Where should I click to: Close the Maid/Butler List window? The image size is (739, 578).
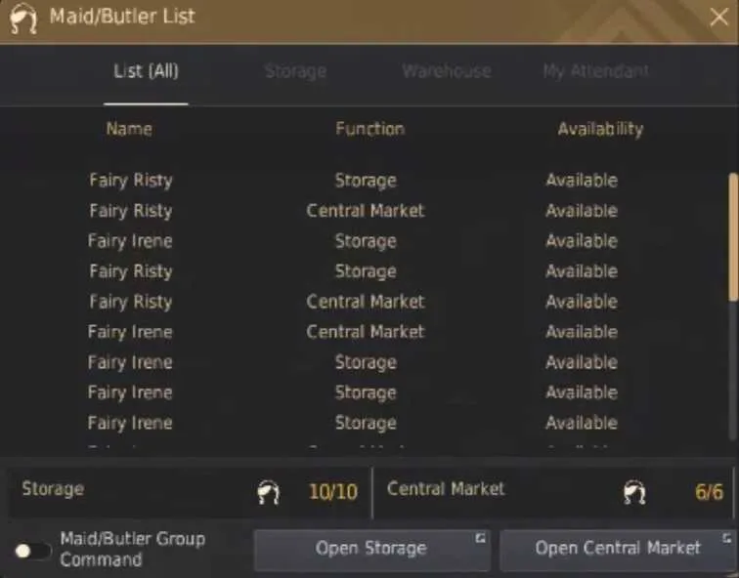pos(718,18)
